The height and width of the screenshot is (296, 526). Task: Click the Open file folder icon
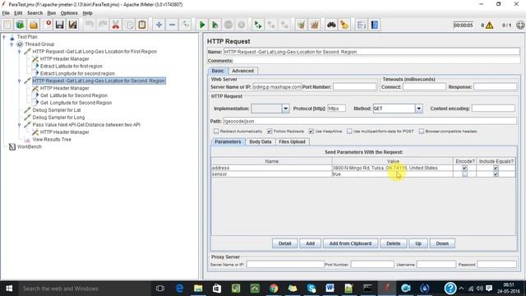pyautogui.click(x=33, y=25)
